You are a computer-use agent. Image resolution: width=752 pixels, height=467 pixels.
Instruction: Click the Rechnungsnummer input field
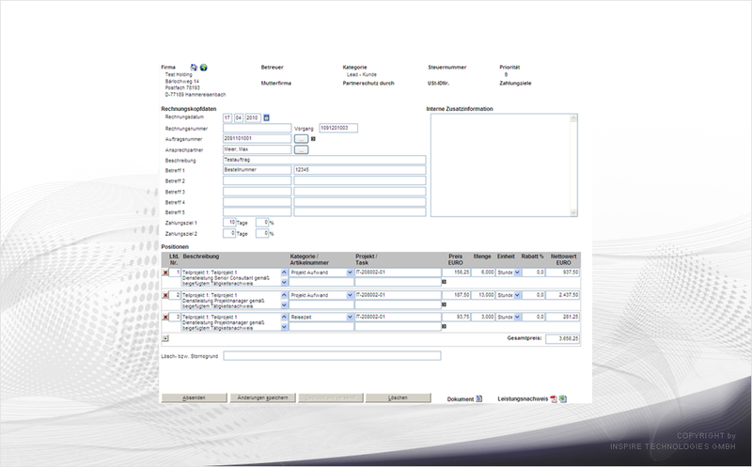click(x=257, y=128)
